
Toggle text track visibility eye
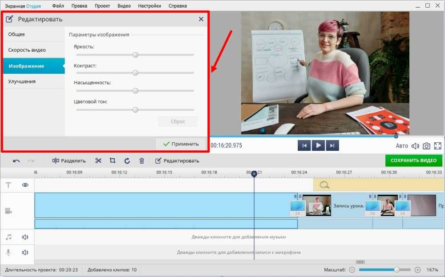click(x=25, y=185)
